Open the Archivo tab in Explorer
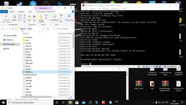This screenshot has height=105, width=186. point(4,12)
